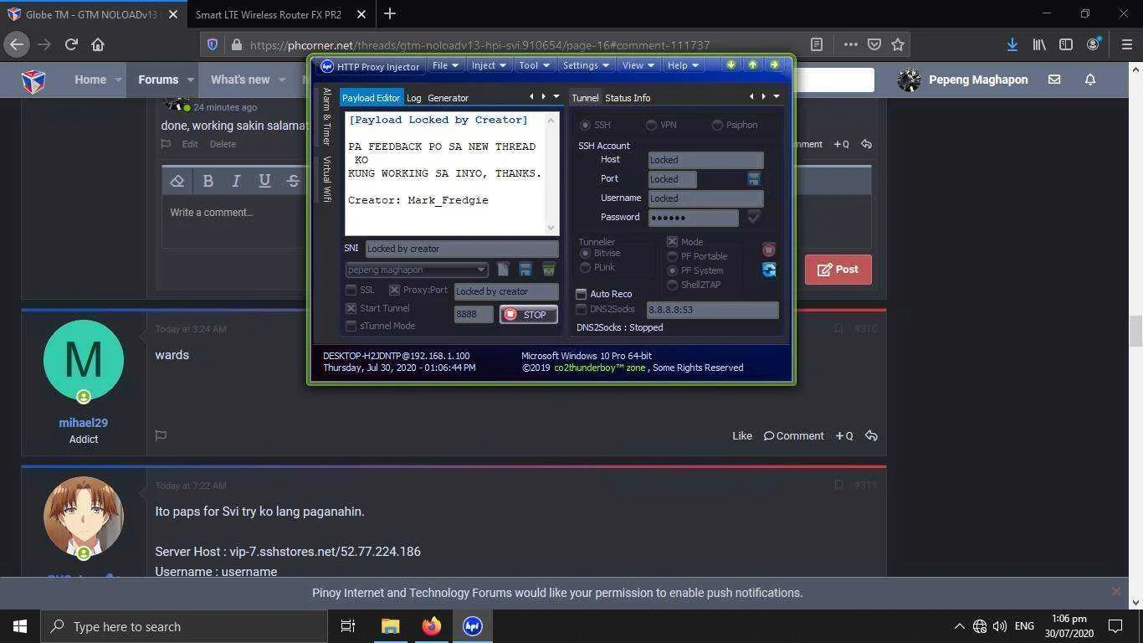Toggle strikethrough in the comment editor
This screenshot has height=643, width=1143.
(x=293, y=180)
